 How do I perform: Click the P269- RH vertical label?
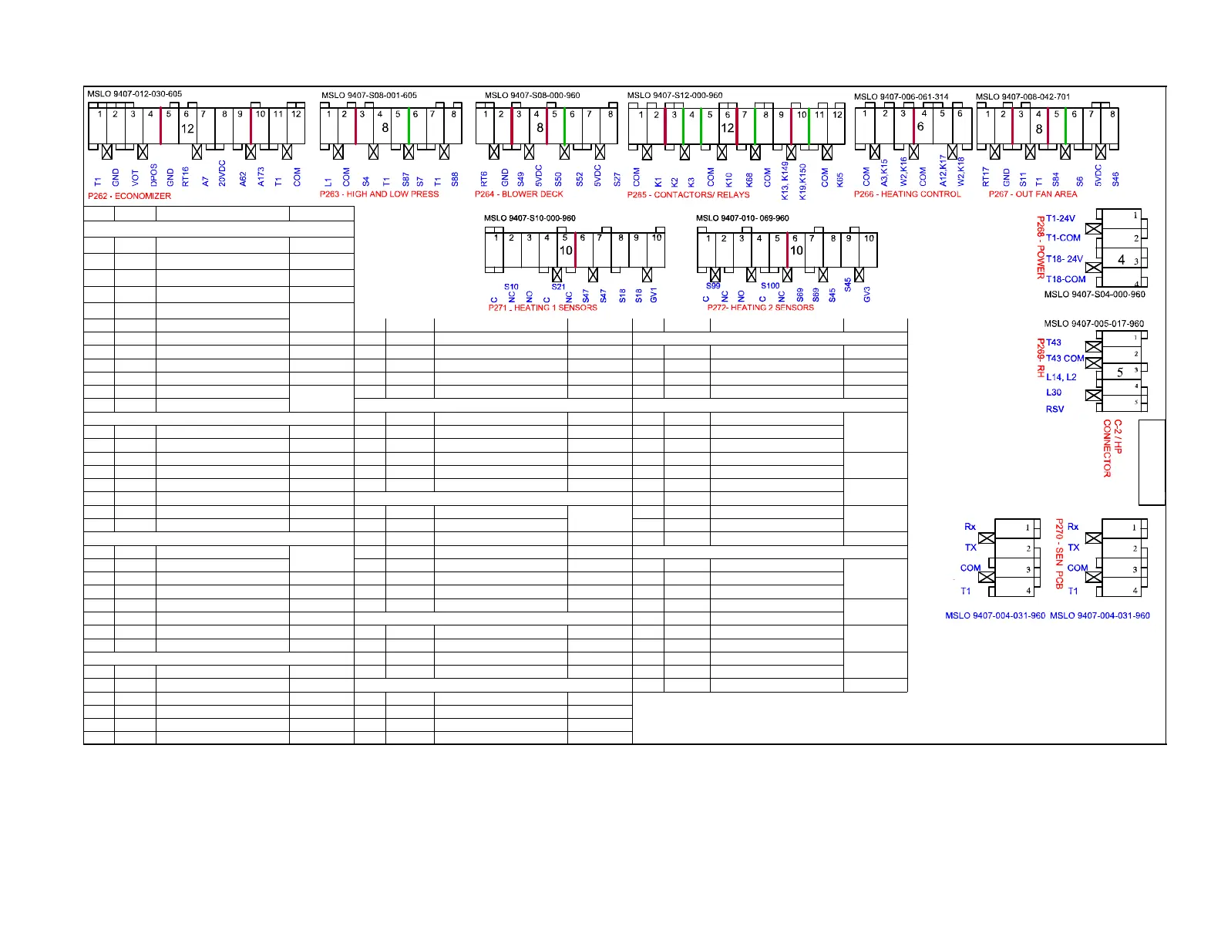[x=1041, y=358]
